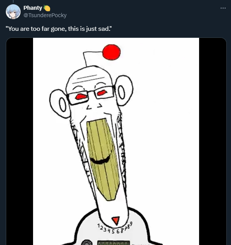The height and width of the screenshot is (245, 231).
Task: Click the red antenna ball in the drawing
Action: coord(112,52)
